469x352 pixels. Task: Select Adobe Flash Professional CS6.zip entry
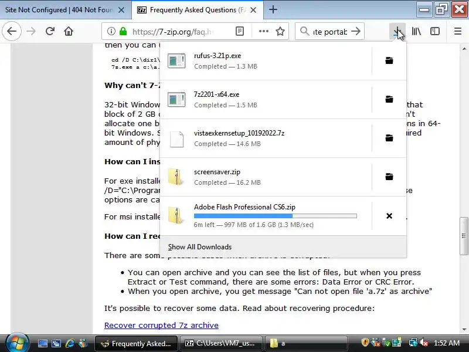pyautogui.click(x=266, y=215)
